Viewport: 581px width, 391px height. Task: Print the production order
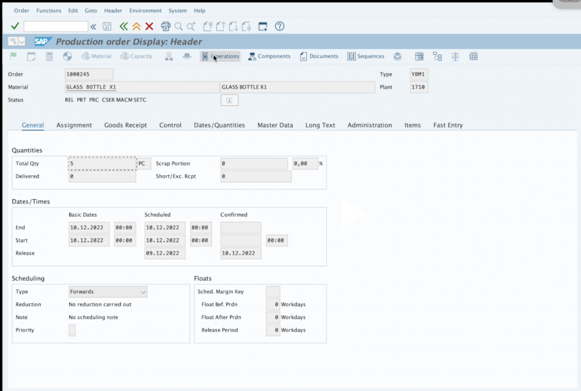pyautogui.click(x=165, y=26)
